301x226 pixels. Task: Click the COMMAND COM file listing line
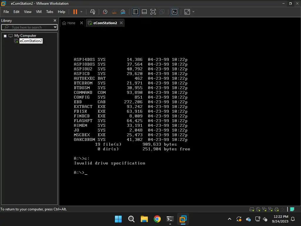(x=131, y=93)
